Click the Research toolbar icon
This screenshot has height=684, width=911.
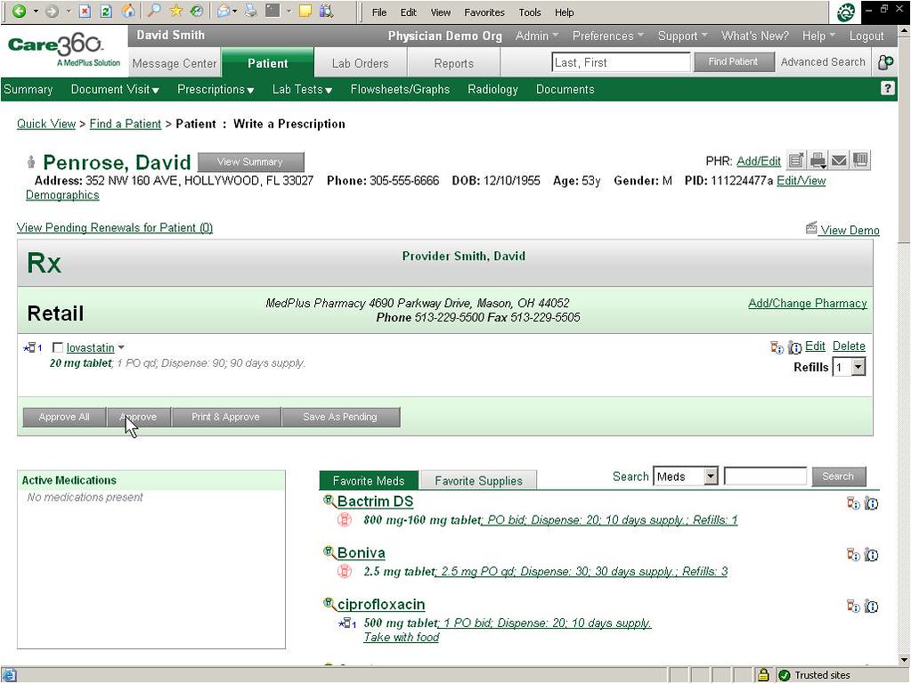327,11
